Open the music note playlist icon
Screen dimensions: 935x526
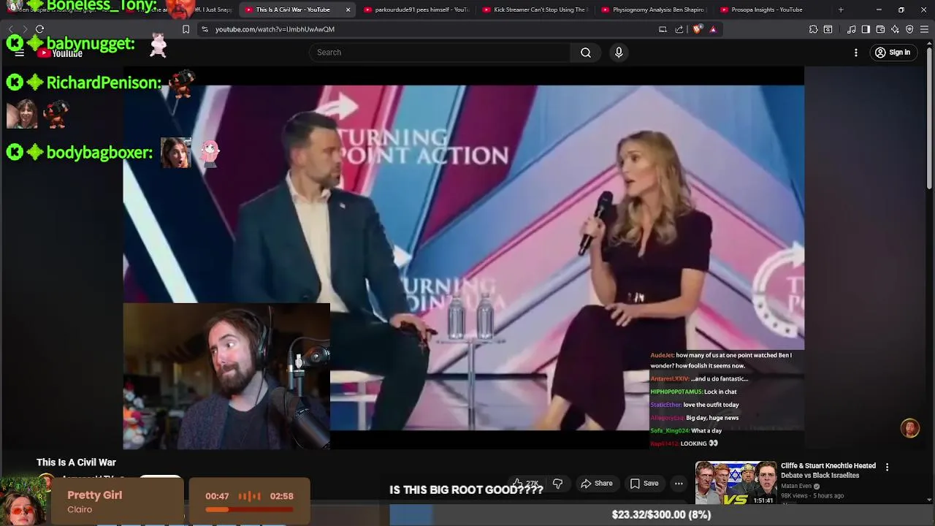tap(851, 29)
